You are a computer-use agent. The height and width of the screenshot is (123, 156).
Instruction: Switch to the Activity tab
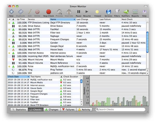point(84,109)
